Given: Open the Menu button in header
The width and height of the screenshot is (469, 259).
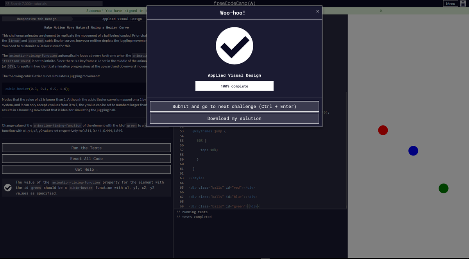Looking at the screenshot, I should point(450,4).
